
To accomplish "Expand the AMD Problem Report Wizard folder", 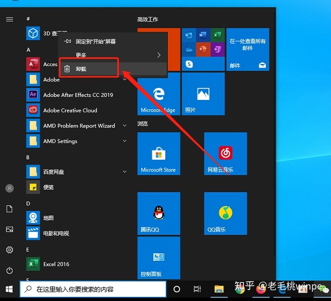I will pyautogui.click(x=125, y=126).
